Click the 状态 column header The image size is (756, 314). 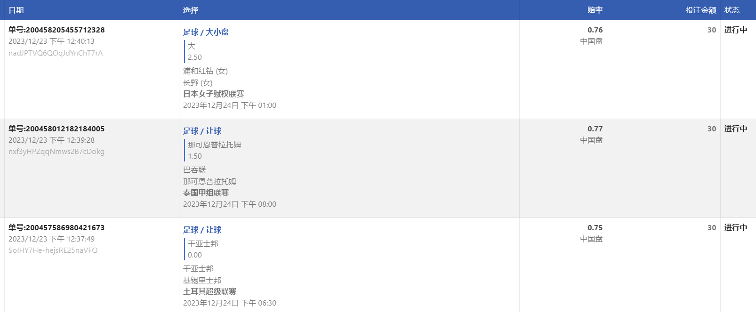tap(732, 10)
